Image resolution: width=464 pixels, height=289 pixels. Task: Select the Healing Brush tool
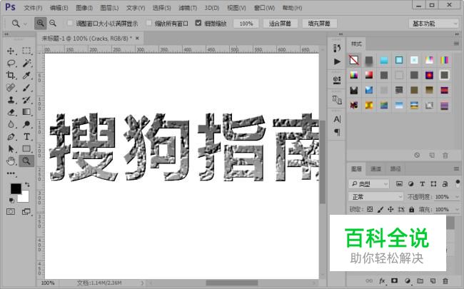point(11,88)
